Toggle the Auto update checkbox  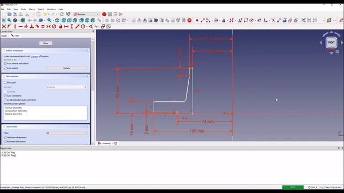click(5, 68)
